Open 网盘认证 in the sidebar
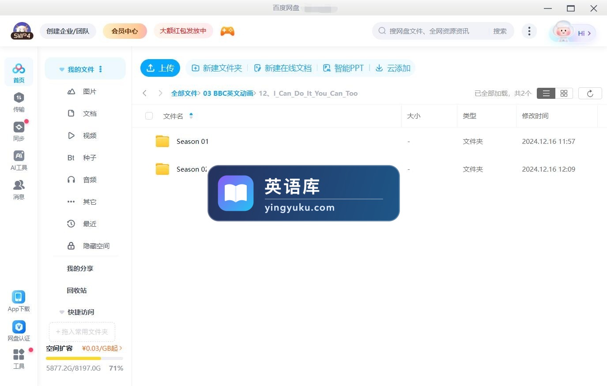The width and height of the screenshot is (607, 386). (x=19, y=331)
